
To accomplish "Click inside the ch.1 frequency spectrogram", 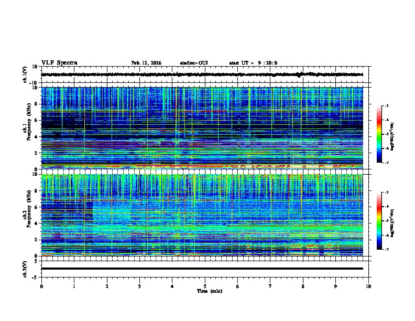I will [x=202, y=128].
